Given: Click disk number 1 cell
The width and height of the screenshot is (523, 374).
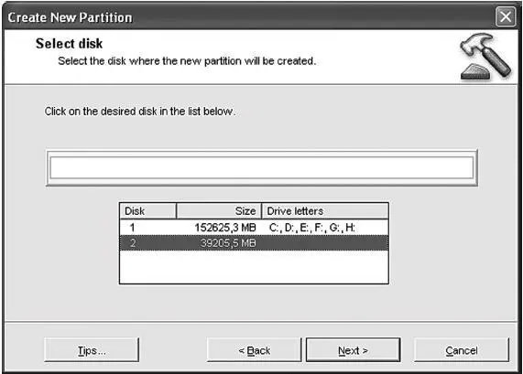Looking at the screenshot, I should coord(133,228).
